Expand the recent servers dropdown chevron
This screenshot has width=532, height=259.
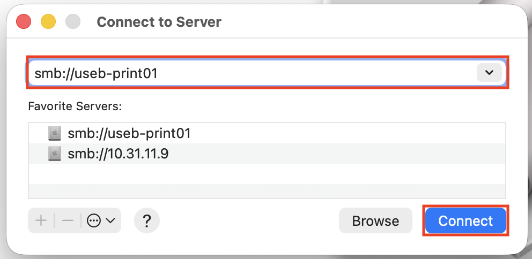click(489, 73)
